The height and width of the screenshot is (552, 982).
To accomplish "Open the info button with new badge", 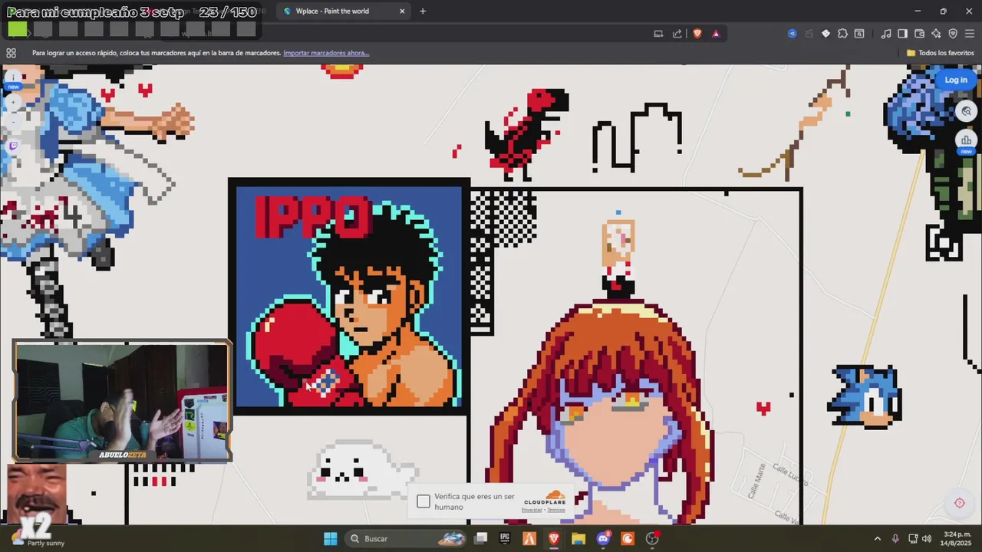I will click(13, 78).
